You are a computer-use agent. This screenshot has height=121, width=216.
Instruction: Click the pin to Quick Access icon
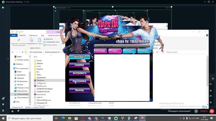coord(19,40)
